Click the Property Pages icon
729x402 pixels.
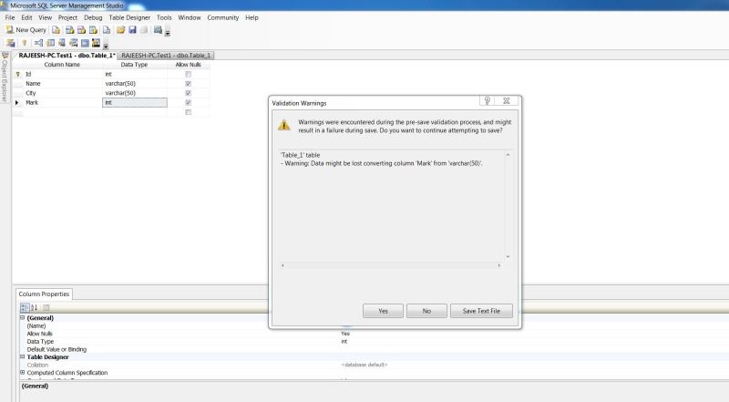tap(46, 307)
